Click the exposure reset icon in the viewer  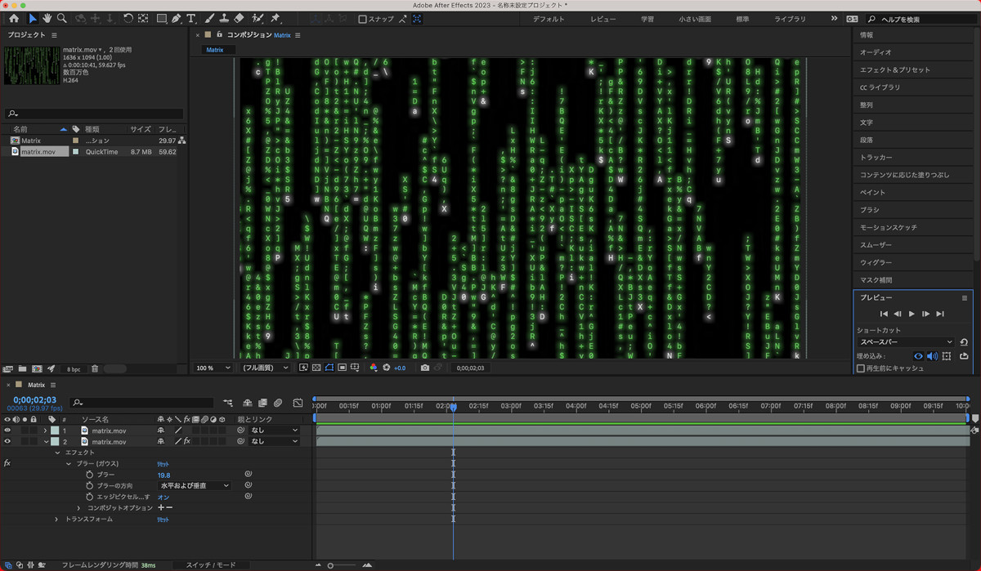(386, 368)
